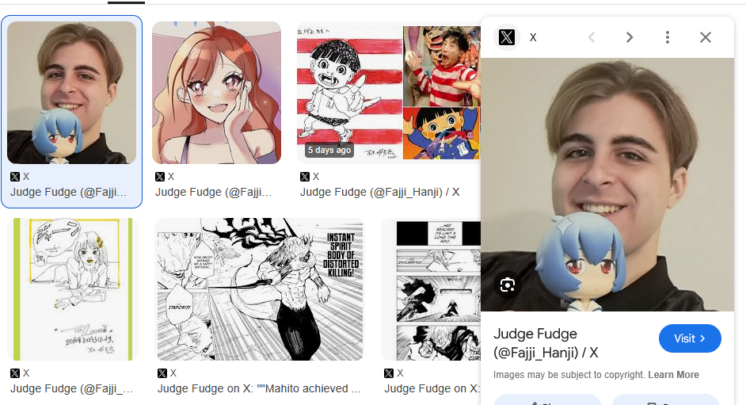Image resolution: width=746 pixels, height=405 pixels.
Task: Open the partially visible manga panels thumbnail
Action: (x=431, y=288)
